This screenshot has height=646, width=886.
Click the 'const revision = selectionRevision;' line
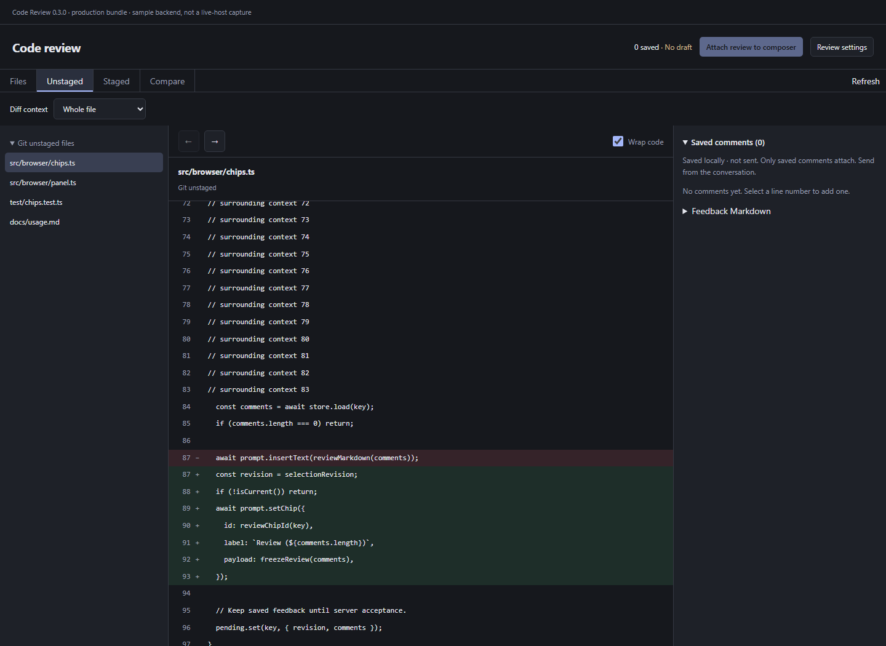point(286,474)
